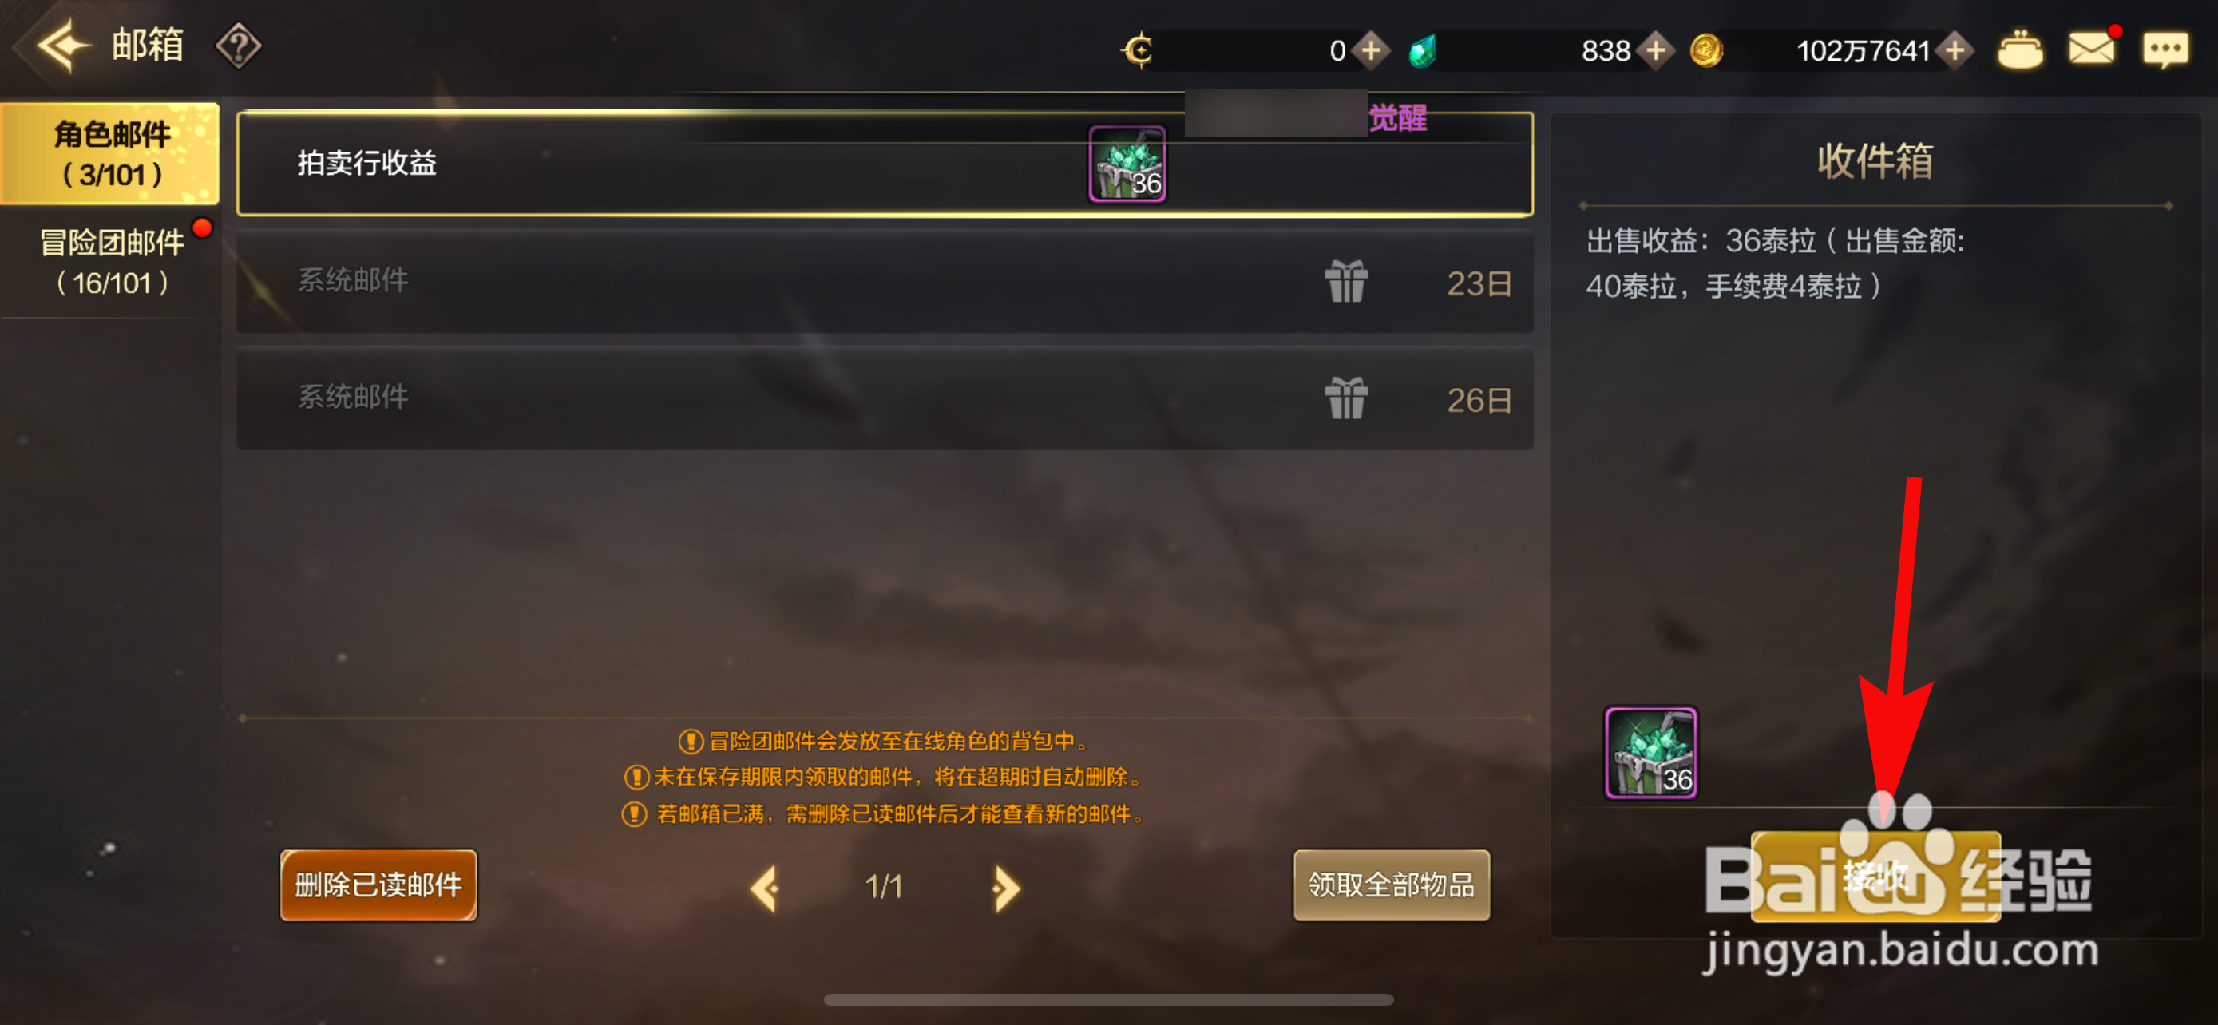Click gift icon on 26日 system mail
This screenshot has width=2218, height=1025.
(1346, 398)
